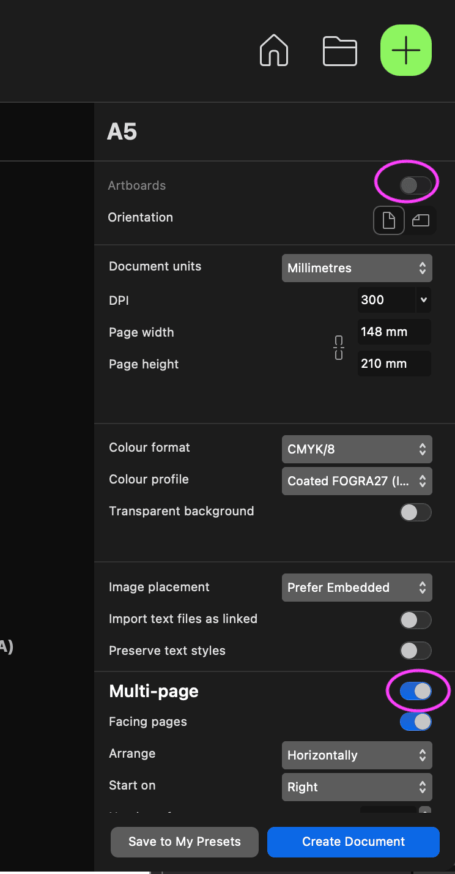Click Create Document button
455x874 pixels.
[x=353, y=842]
